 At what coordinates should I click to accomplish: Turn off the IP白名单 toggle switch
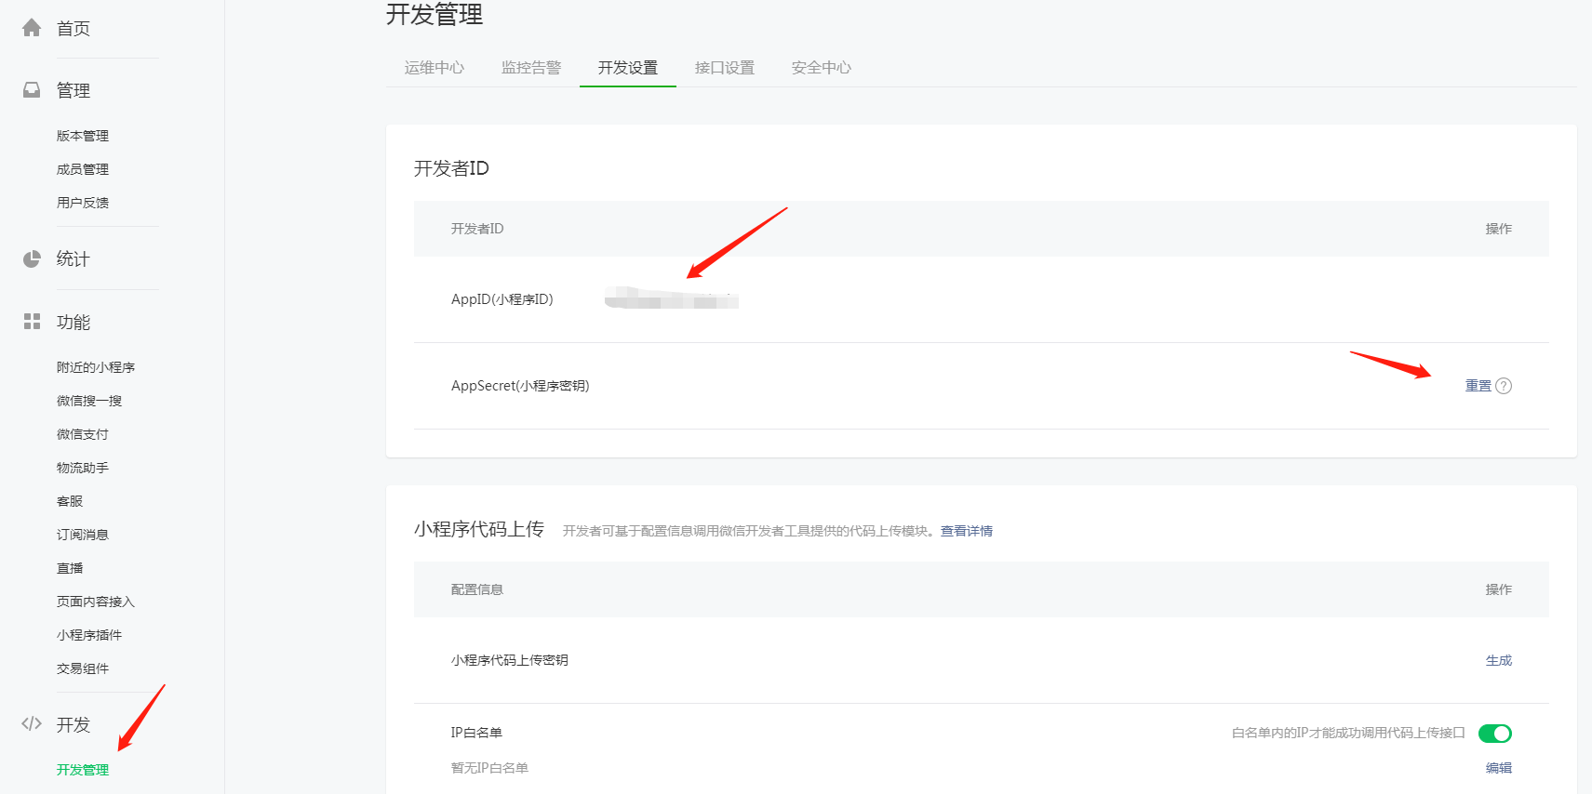pyautogui.click(x=1495, y=734)
